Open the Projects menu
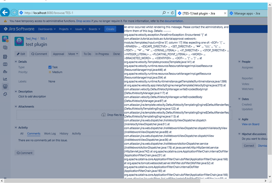This screenshot has height=183, width=272. (x=65, y=29)
